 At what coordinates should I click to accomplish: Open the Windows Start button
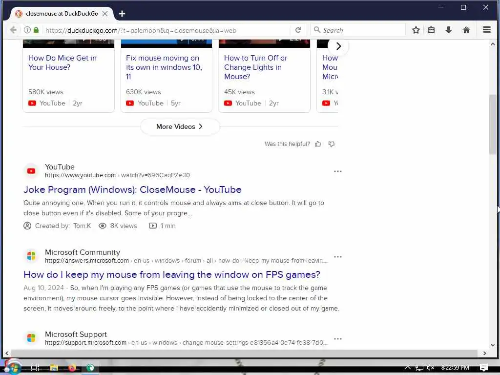point(13,367)
